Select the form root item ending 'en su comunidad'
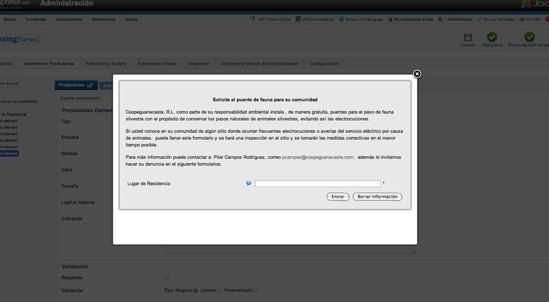The height and width of the screenshot is (302, 549). click(18, 101)
